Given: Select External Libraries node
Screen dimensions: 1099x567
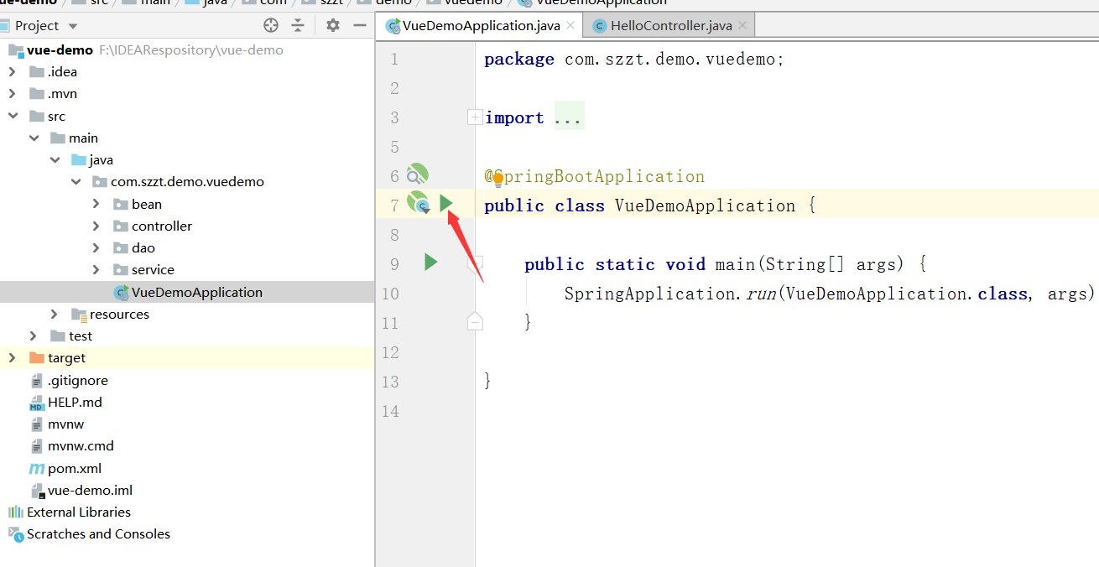Looking at the screenshot, I should tap(79, 512).
